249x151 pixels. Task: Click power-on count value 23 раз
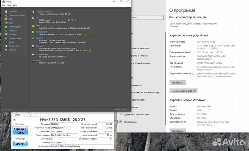105,135
